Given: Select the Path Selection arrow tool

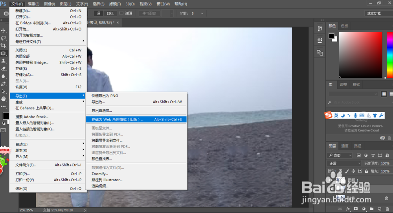Looking at the screenshot, I should (x=3, y=91).
